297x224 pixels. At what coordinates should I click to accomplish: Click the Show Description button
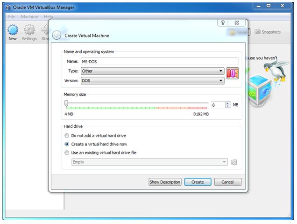click(164, 182)
